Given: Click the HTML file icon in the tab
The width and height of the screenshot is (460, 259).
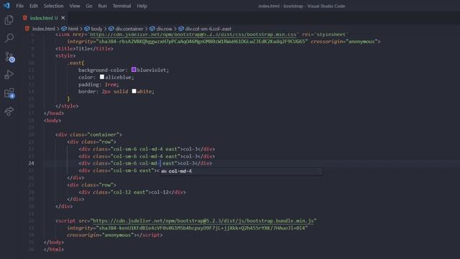Looking at the screenshot, I should [x=25, y=18].
